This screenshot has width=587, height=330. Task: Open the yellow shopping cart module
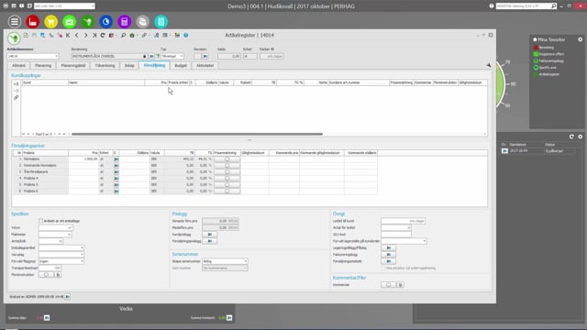click(51, 22)
